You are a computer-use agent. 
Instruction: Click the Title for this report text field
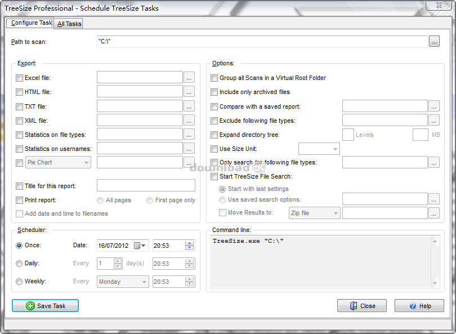146,185
